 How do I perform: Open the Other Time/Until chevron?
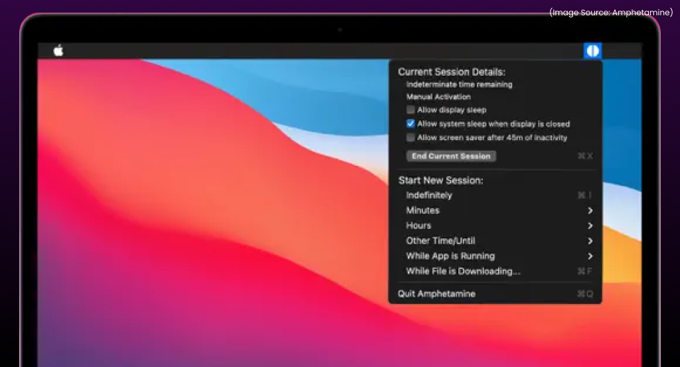pyautogui.click(x=590, y=241)
